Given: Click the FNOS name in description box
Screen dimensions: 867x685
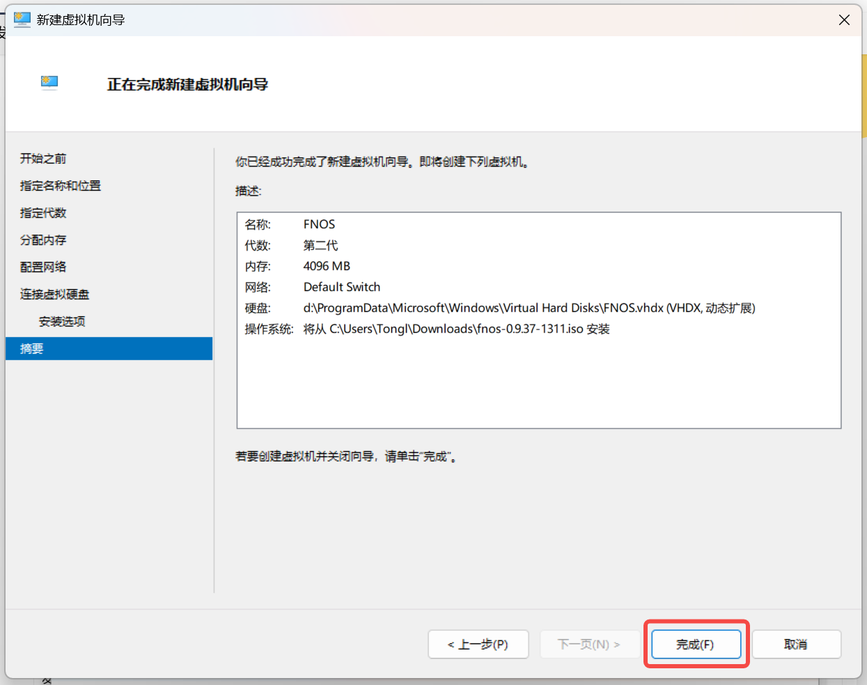Looking at the screenshot, I should tap(319, 224).
